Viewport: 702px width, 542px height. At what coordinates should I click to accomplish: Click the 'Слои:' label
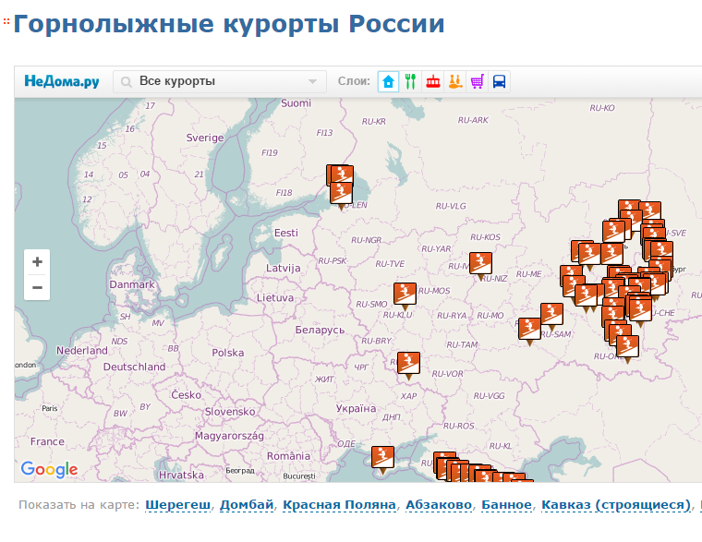pos(354,81)
